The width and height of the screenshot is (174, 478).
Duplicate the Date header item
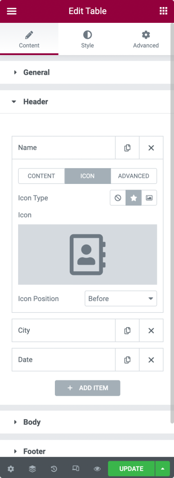tap(127, 360)
